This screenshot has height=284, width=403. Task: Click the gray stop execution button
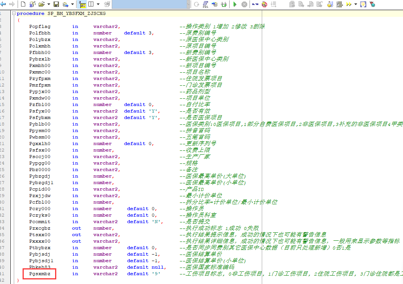[x=245, y=4]
